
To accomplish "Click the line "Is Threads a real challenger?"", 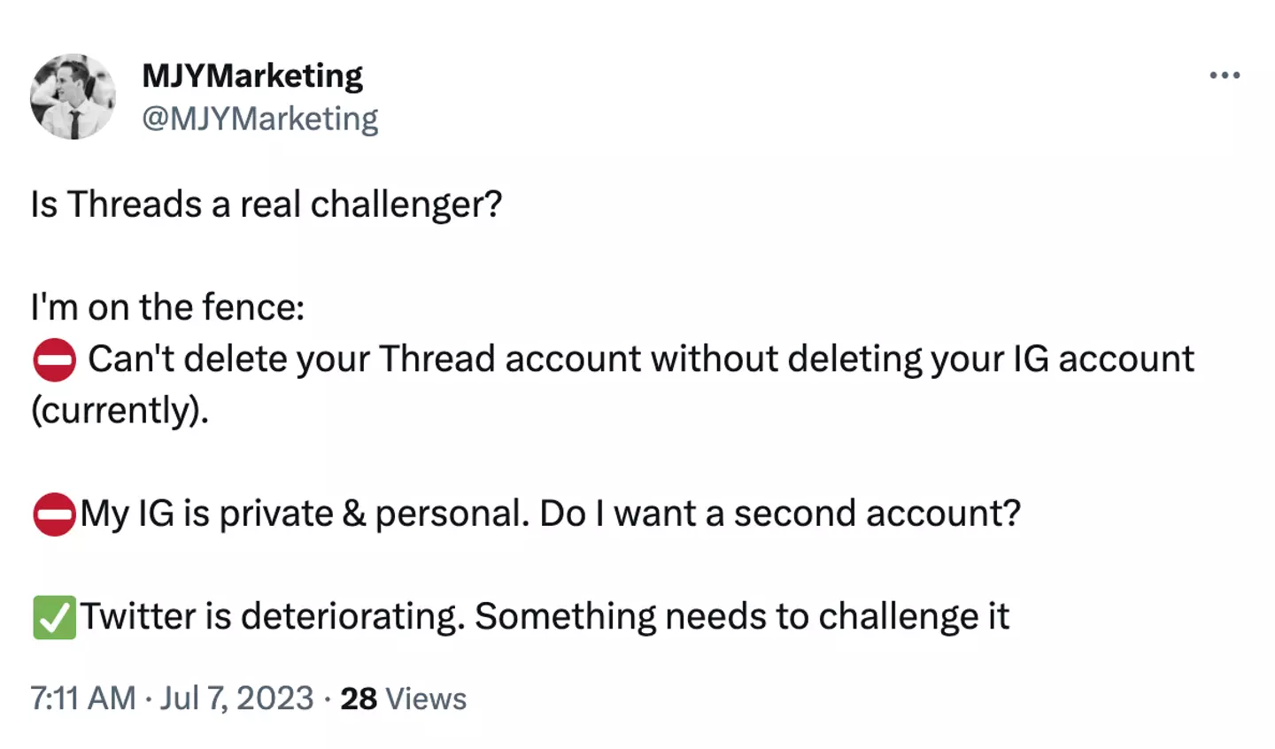I will [267, 205].
